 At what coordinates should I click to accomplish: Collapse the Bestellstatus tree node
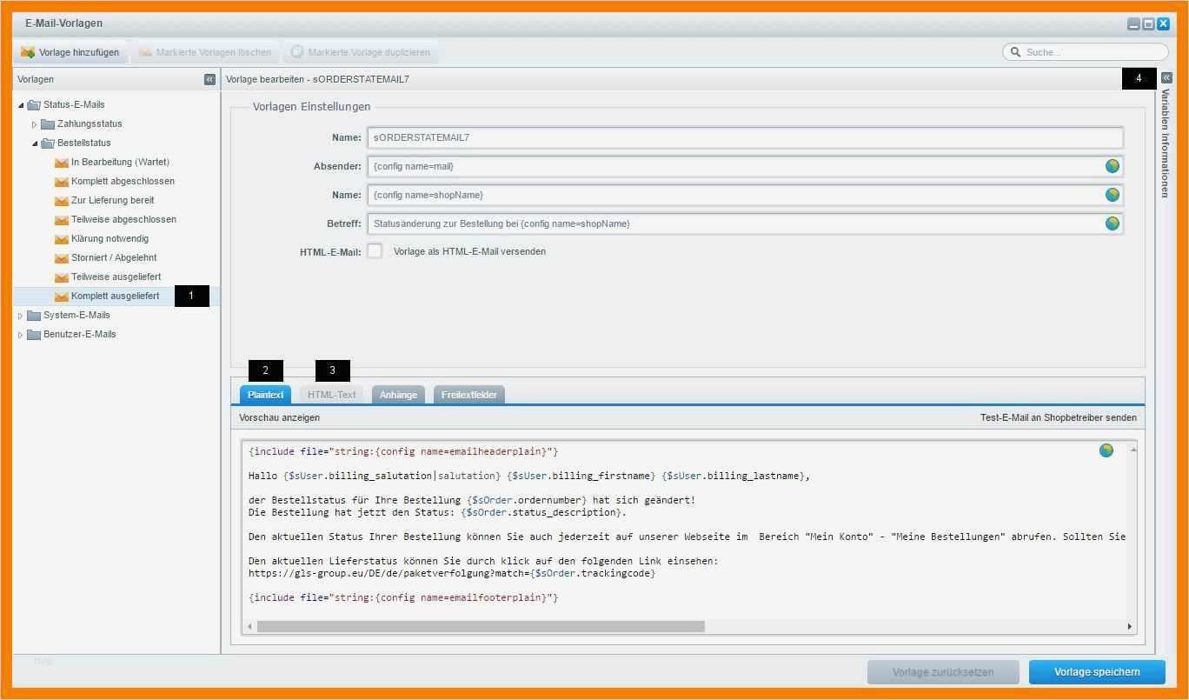pyautogui.click(x=35, y=143)
